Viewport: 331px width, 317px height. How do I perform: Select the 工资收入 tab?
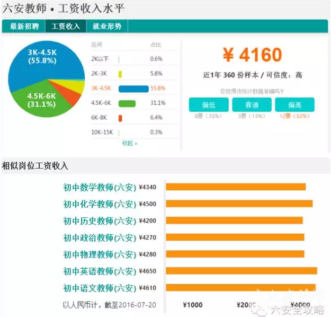pos(65,27)
